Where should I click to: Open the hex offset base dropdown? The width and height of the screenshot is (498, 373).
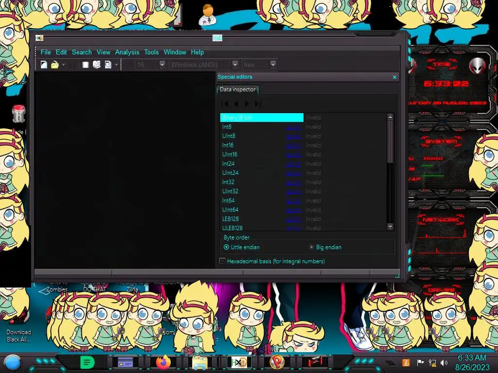point(273,65)
